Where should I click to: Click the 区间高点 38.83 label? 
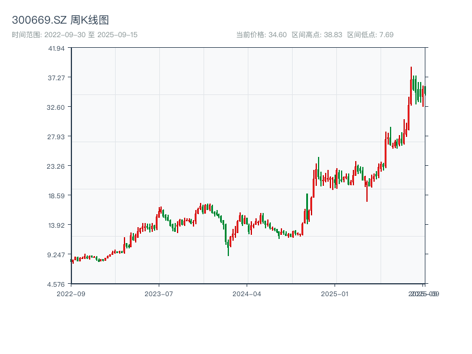pyautogui.click(x=317, y=35)
